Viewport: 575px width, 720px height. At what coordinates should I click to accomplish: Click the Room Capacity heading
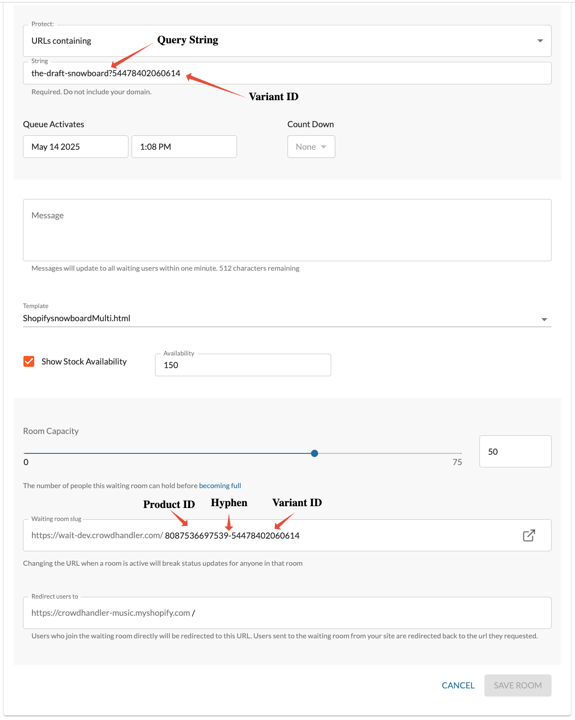[x=51, y=431]
